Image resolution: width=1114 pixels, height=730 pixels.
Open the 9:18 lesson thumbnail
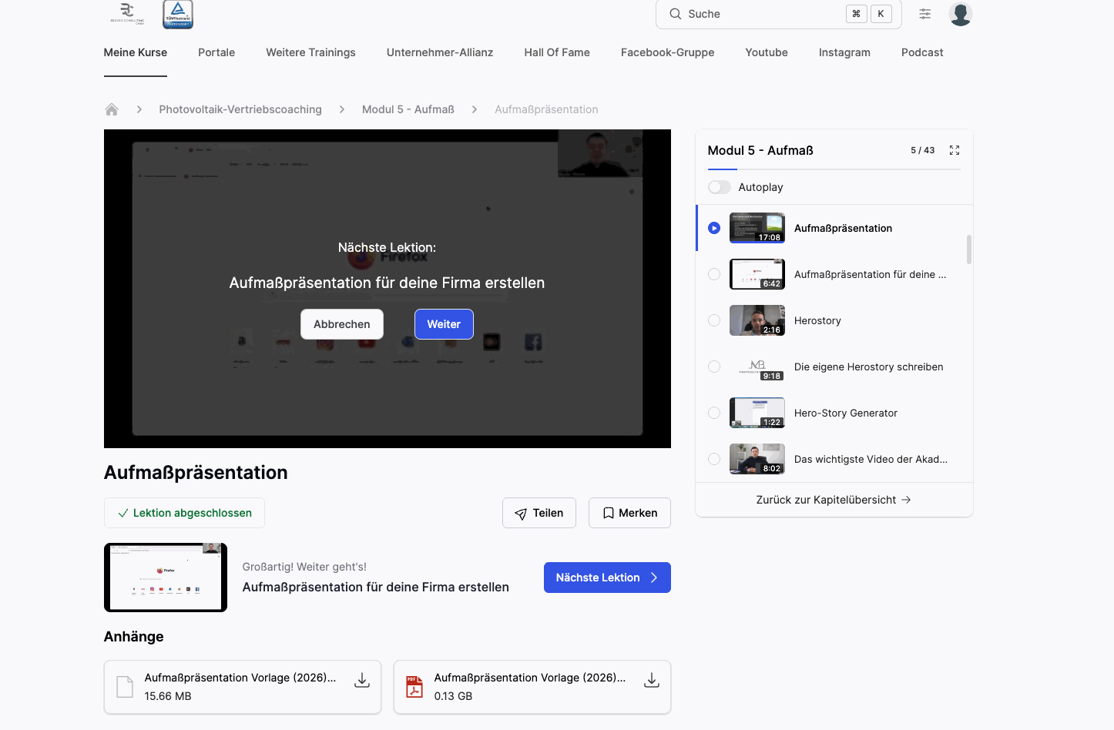tap(757, 367)
